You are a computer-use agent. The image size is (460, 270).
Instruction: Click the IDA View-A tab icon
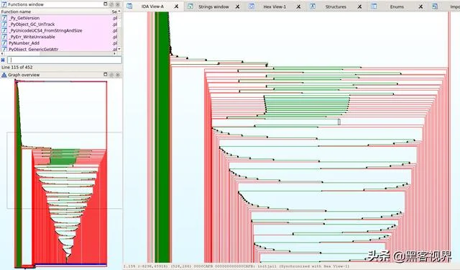[x=129, y=6]
